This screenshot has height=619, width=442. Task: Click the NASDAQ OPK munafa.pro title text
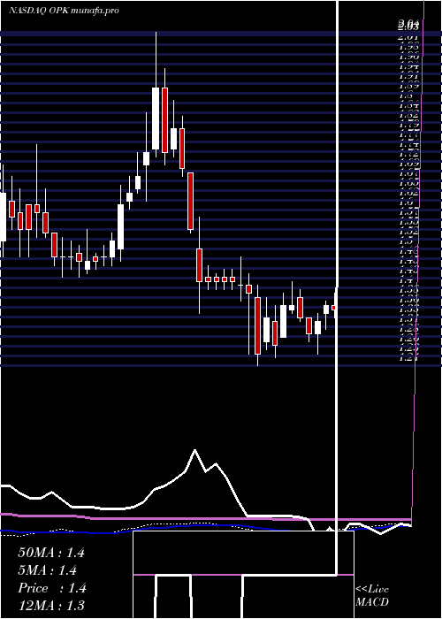(x=64, y=11)
